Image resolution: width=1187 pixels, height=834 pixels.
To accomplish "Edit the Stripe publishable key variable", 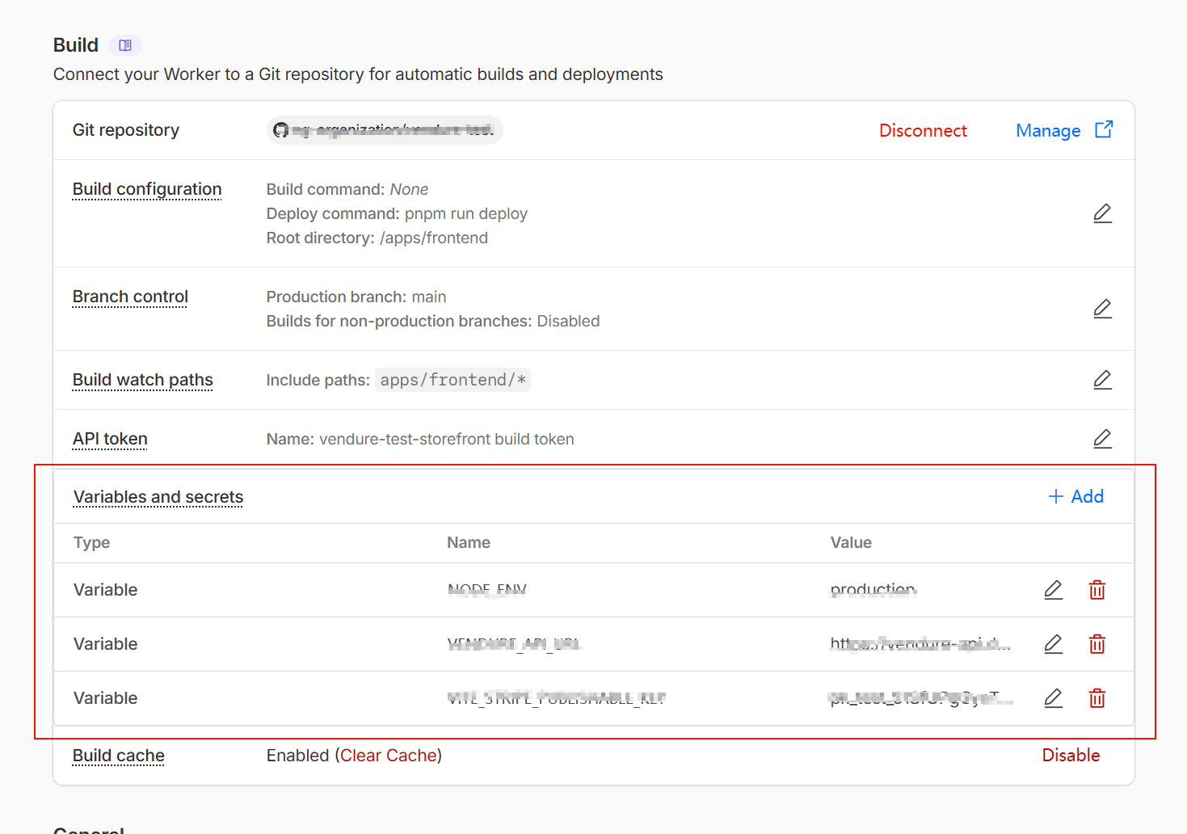I will (1053, 698).
